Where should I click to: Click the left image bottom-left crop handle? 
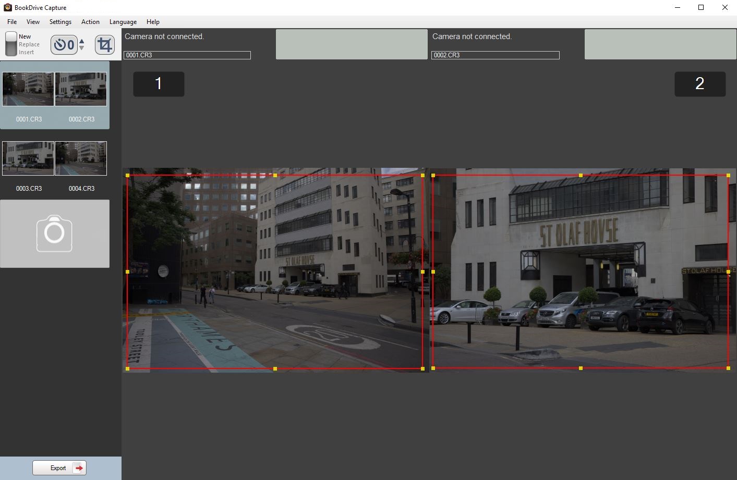click(x=127, y=368)
